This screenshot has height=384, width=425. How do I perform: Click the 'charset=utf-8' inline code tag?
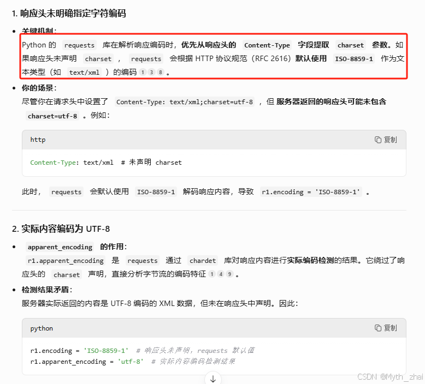pyautogui.click(x=52, y=116)
